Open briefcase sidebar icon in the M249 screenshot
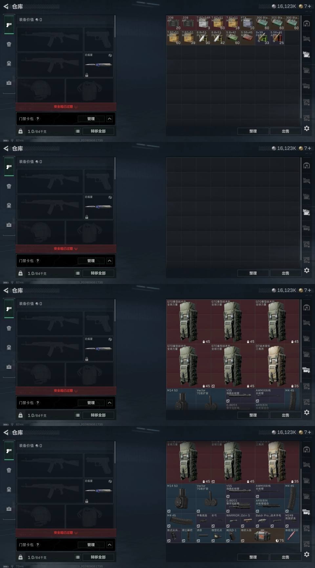 9,509
